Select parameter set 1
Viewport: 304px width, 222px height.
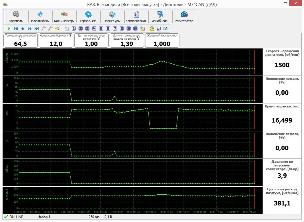point(74,28)
